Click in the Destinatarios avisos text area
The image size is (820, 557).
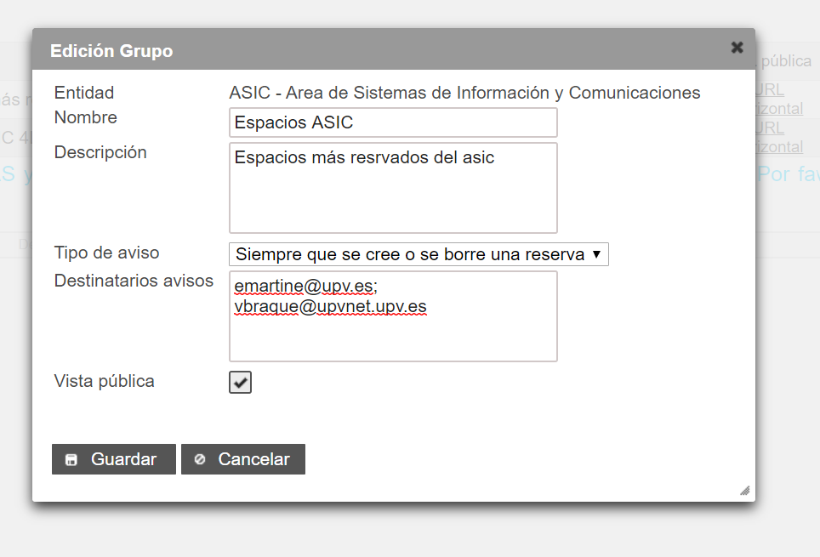click(393, 315)
